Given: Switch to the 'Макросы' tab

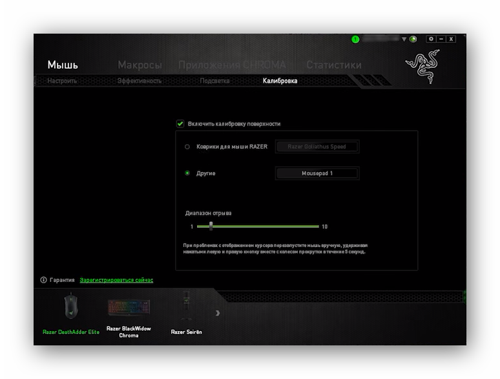Looking at the screenshot, I should (x=140, y=65).
